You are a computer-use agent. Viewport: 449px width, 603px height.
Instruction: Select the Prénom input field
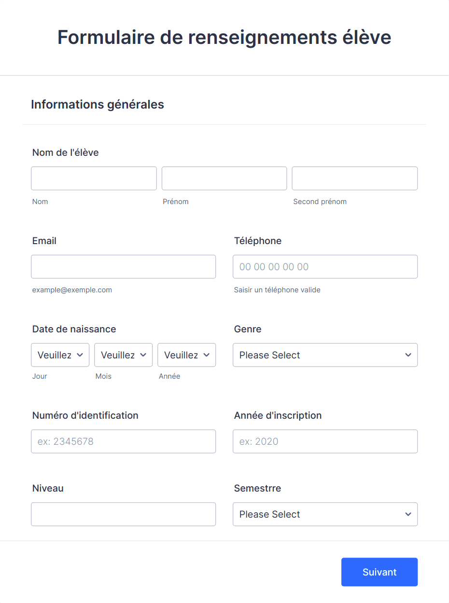click(224, 178)
